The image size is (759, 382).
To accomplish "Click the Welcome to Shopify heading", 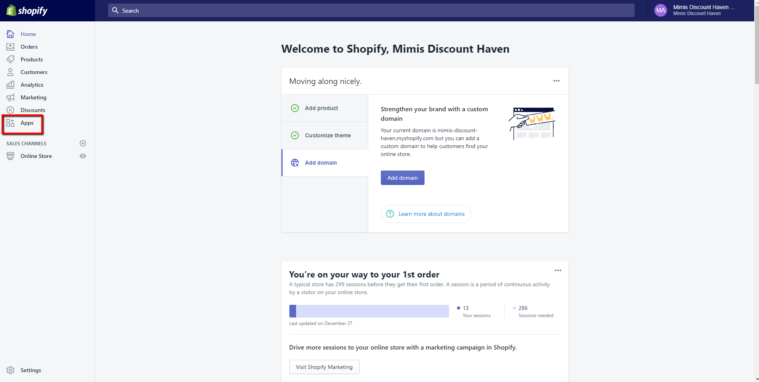I will click(x=395, y=49).
